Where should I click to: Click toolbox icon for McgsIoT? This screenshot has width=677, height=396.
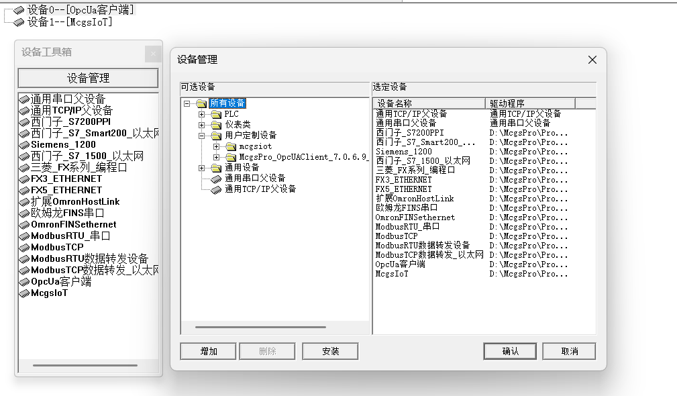25,294
